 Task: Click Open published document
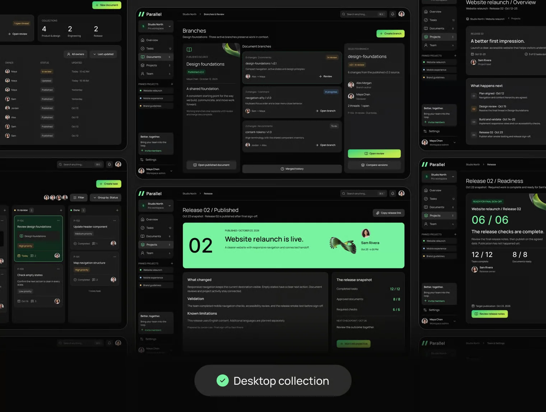211,165
